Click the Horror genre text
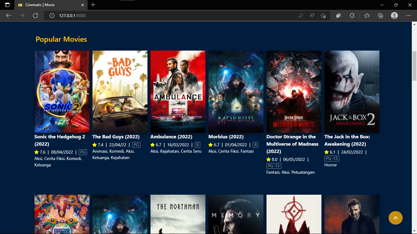Image resolution: width=417 pixels, height=234 pixels. click(331, 165)
